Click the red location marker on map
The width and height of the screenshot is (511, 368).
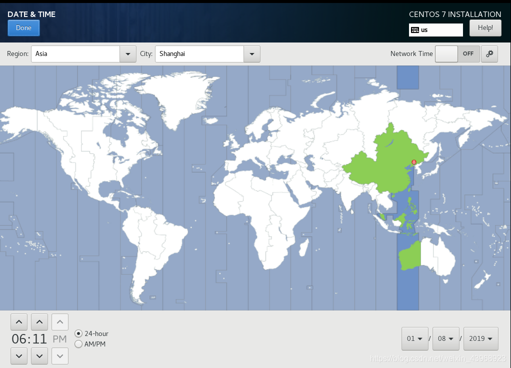pyautogui.click(x=414, y=162)
